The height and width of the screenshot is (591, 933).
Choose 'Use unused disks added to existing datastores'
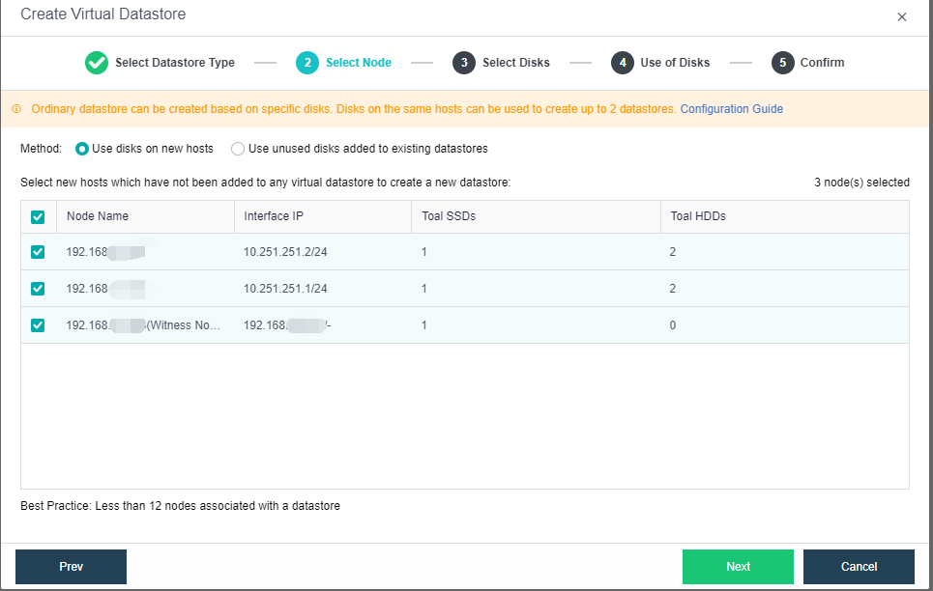237,149
